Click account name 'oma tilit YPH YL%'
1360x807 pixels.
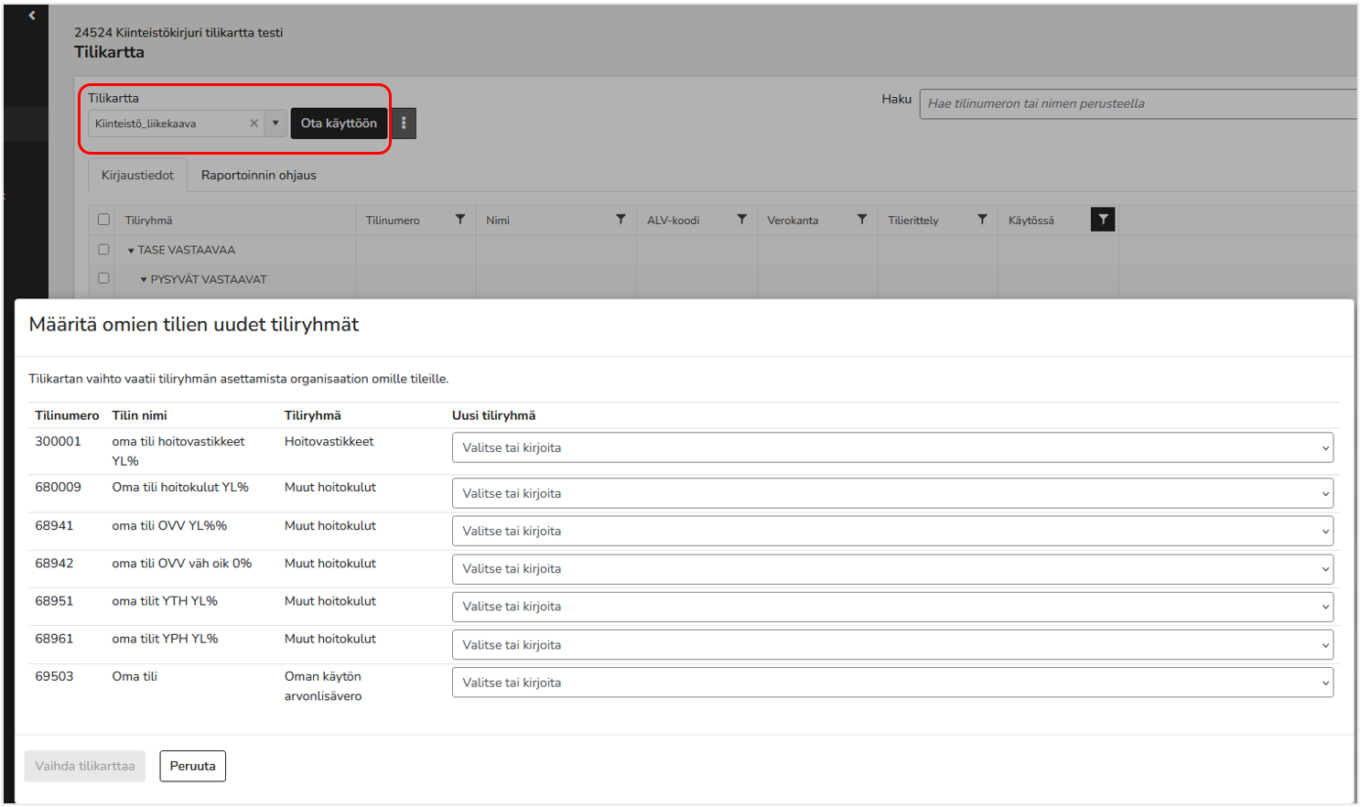click(165, 639)
